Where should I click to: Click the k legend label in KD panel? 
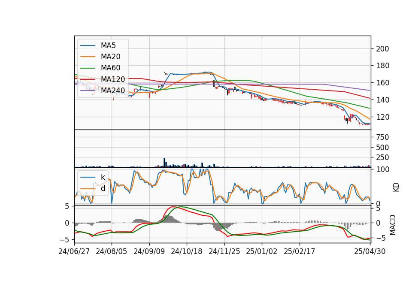click(x=103, y=177)
